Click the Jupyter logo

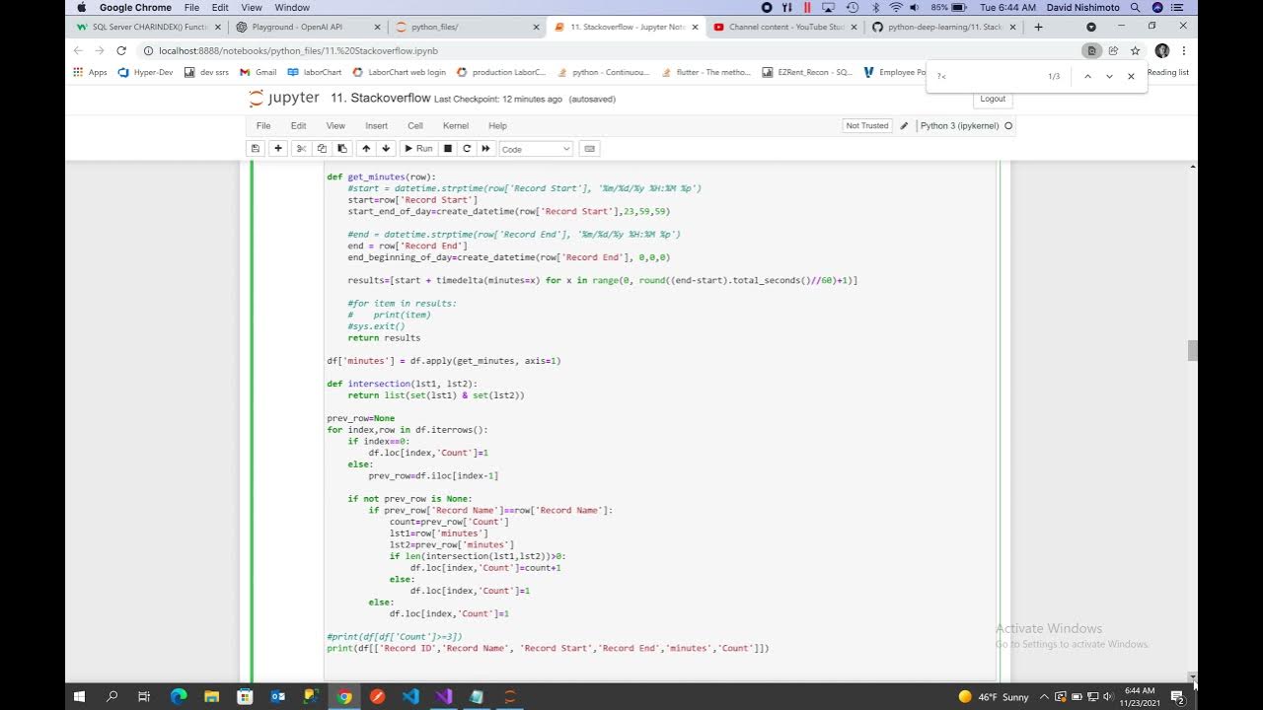[285, 98]
